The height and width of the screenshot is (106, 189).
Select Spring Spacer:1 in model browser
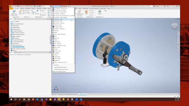[16, 26]
